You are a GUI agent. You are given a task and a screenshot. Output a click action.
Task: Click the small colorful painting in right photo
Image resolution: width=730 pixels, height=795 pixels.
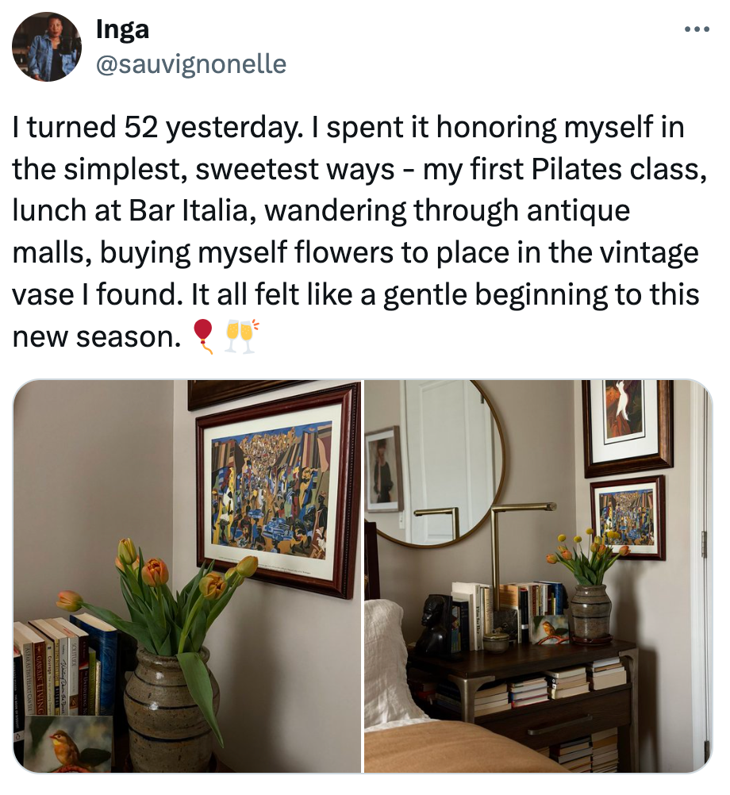click(627, 517)
